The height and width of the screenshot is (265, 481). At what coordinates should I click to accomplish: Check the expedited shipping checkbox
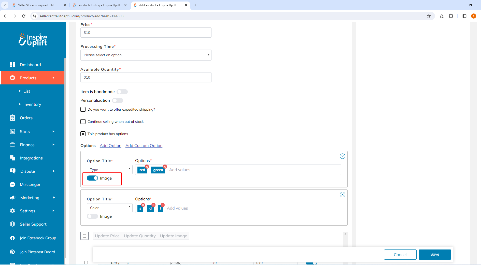(x=83, y=109)
